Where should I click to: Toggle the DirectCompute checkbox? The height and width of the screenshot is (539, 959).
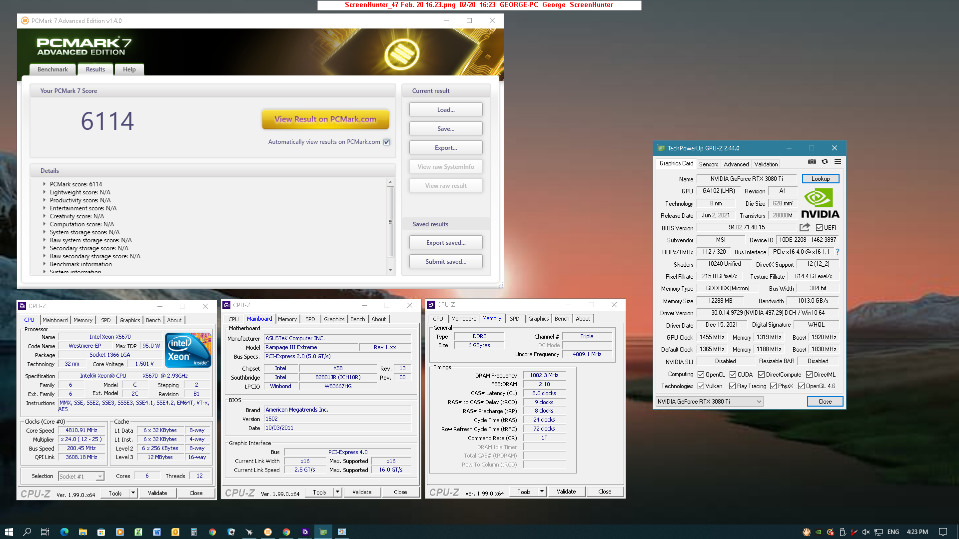tap(761, 374)
